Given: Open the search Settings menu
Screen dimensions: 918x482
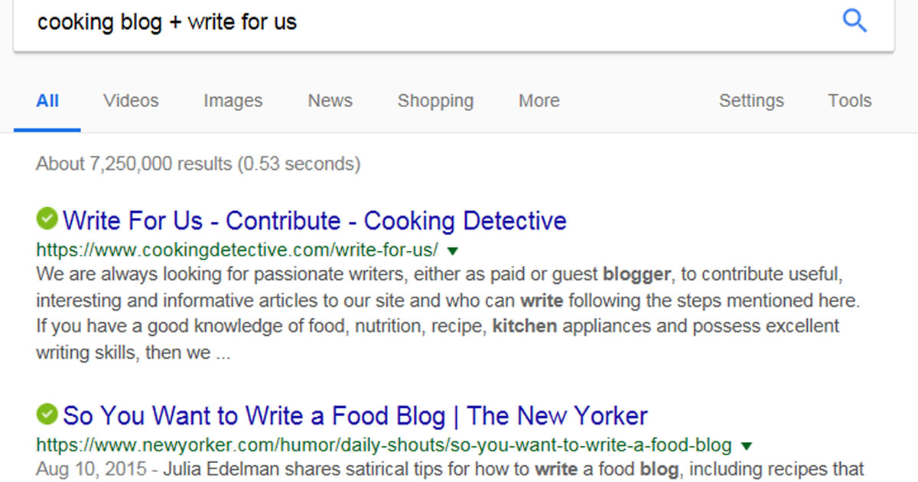Looking at the screenshot, I should click(751, 101).
